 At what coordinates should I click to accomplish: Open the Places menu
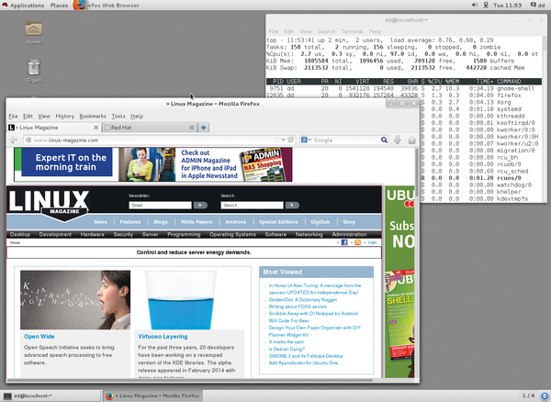pos(59,6)
